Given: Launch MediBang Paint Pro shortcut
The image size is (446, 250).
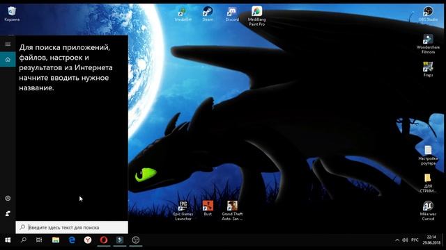Looking at the screenshot, I should (256, 16).
